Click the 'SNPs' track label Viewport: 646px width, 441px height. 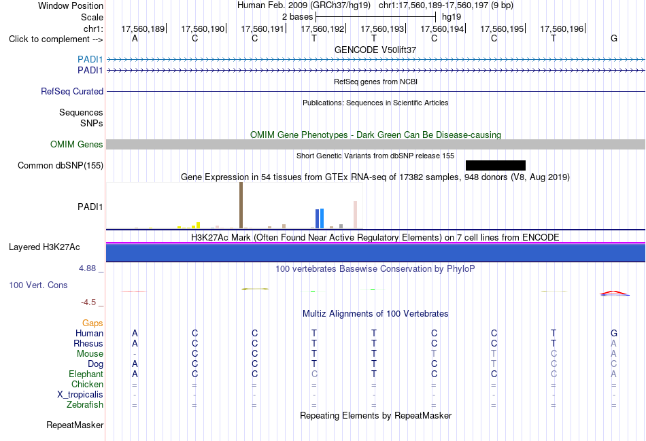click(92, 123)
